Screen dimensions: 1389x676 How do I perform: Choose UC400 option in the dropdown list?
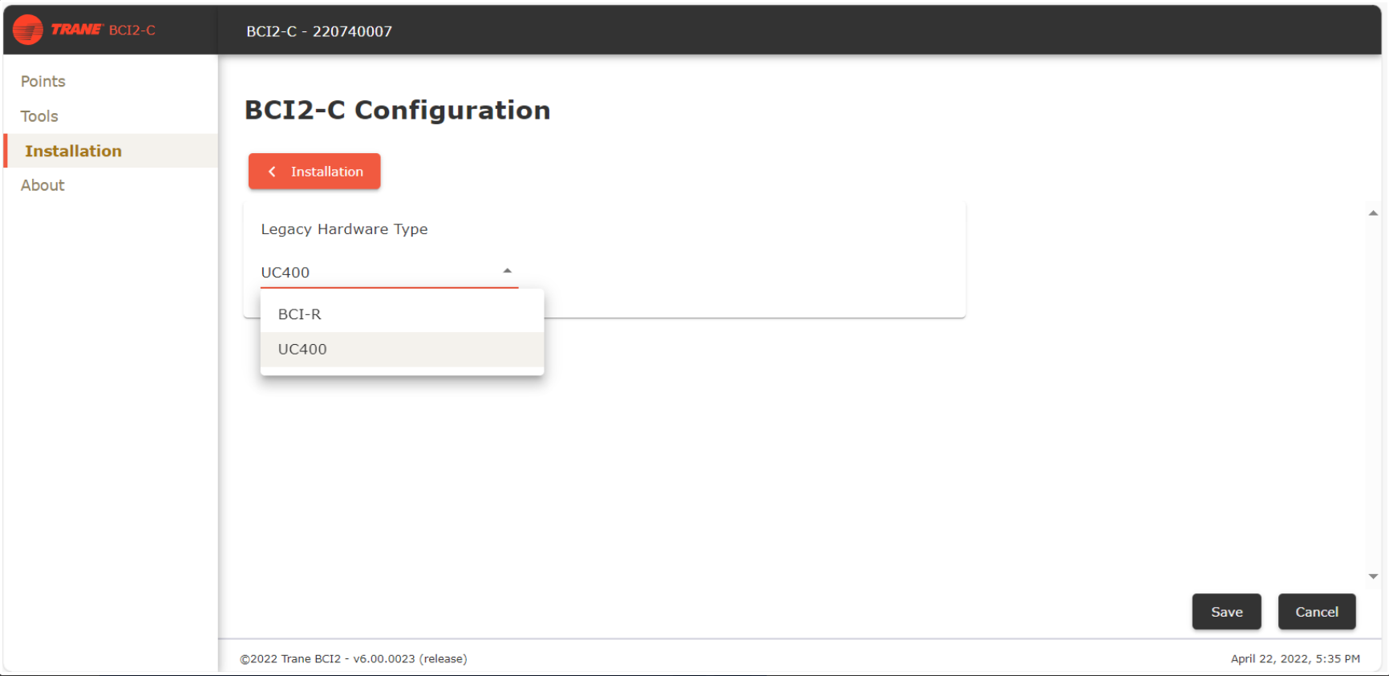(x=402, y=349)
